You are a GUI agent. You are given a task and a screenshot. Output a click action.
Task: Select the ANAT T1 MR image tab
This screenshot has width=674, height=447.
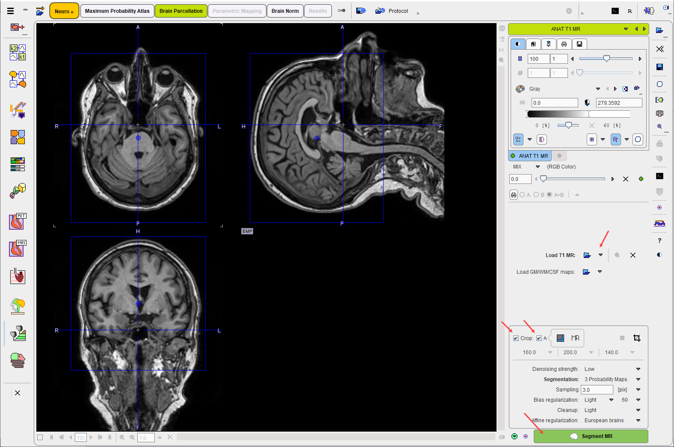[x=530, y=156]
